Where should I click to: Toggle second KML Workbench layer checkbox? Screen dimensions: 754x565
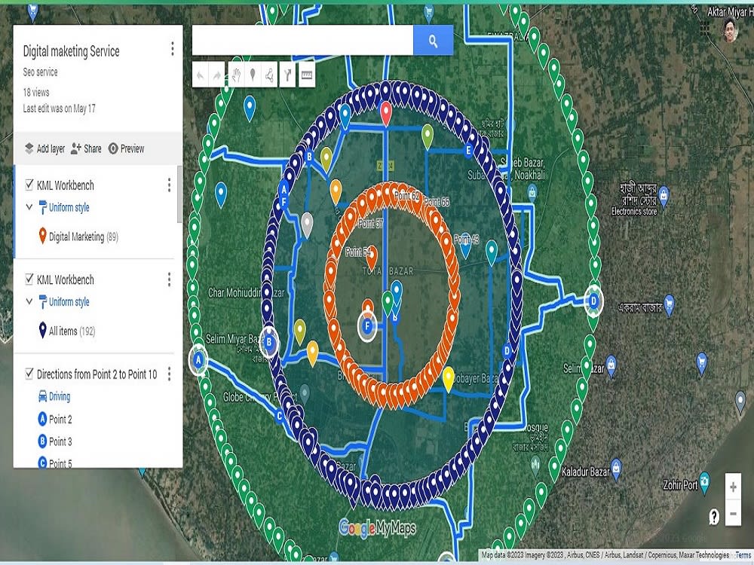[x=29, y=279]
